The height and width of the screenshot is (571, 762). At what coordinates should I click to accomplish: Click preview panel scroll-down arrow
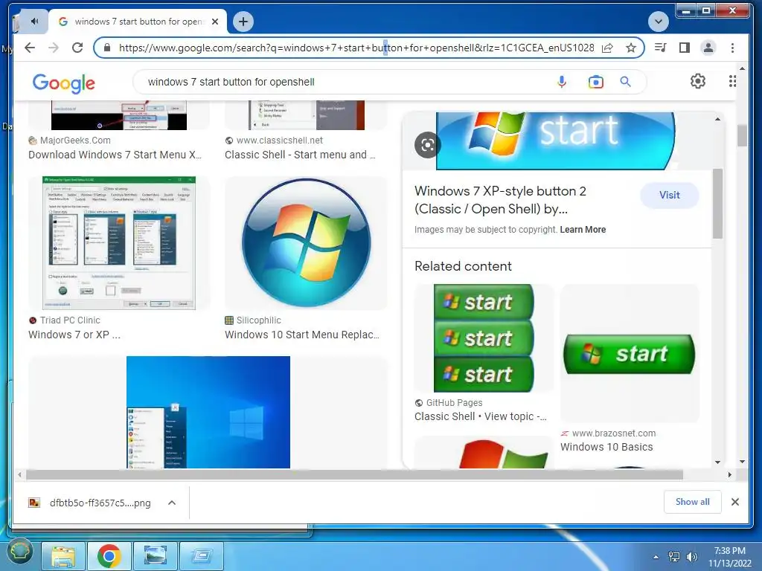pyautogui.click(x=718, y=462)
